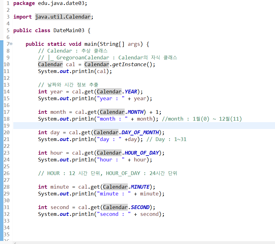
Task: Click 'int second' declaration on line 31
Action: click(x=54, y=208)
